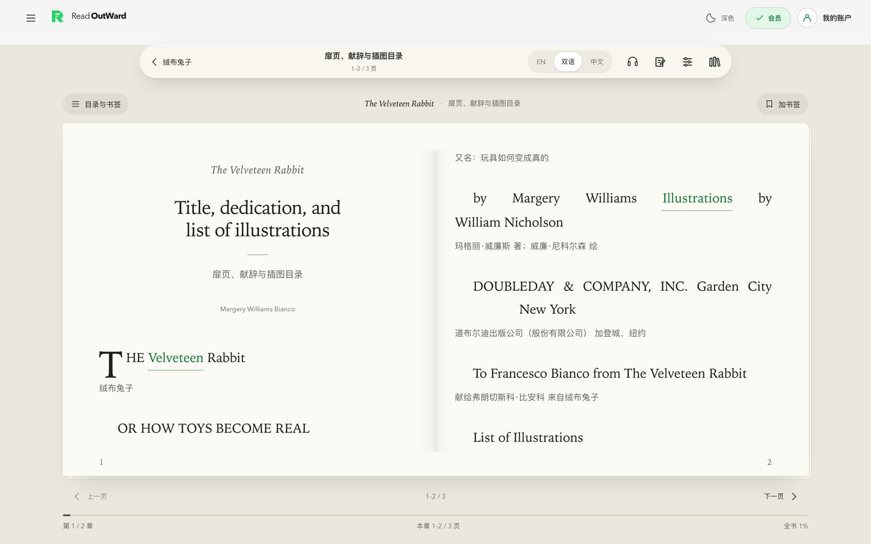Switch reading language to 中文
The height and width of the screenshot is (544, 871).
(597, 62)
